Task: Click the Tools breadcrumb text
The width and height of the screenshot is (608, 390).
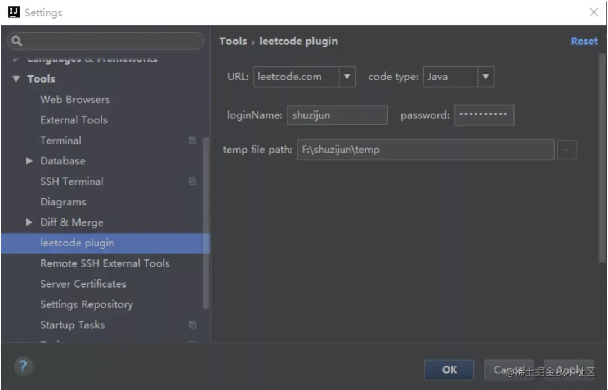Action: (x=233, y=41)
